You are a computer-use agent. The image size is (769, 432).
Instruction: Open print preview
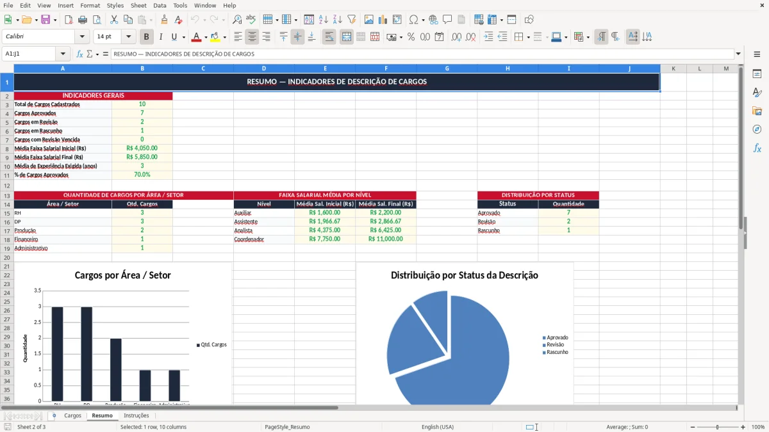(x=96, y=20)
